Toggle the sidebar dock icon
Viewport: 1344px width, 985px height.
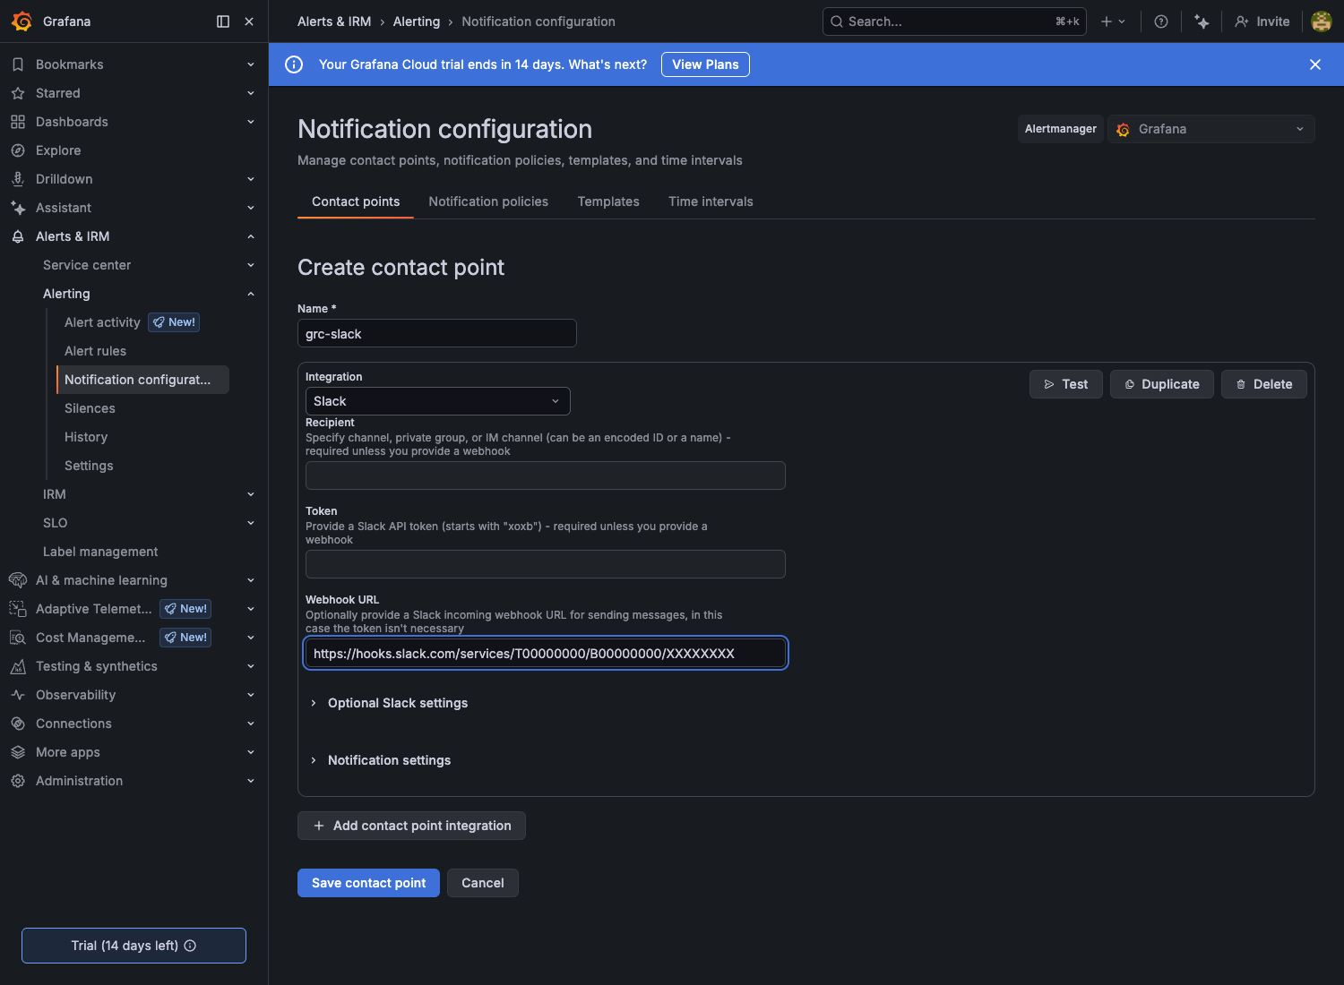coord(223,21)
